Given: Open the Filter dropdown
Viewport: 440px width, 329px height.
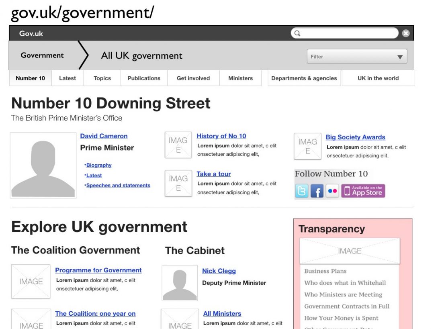Looking at the screenshot, I should point(357,56).
